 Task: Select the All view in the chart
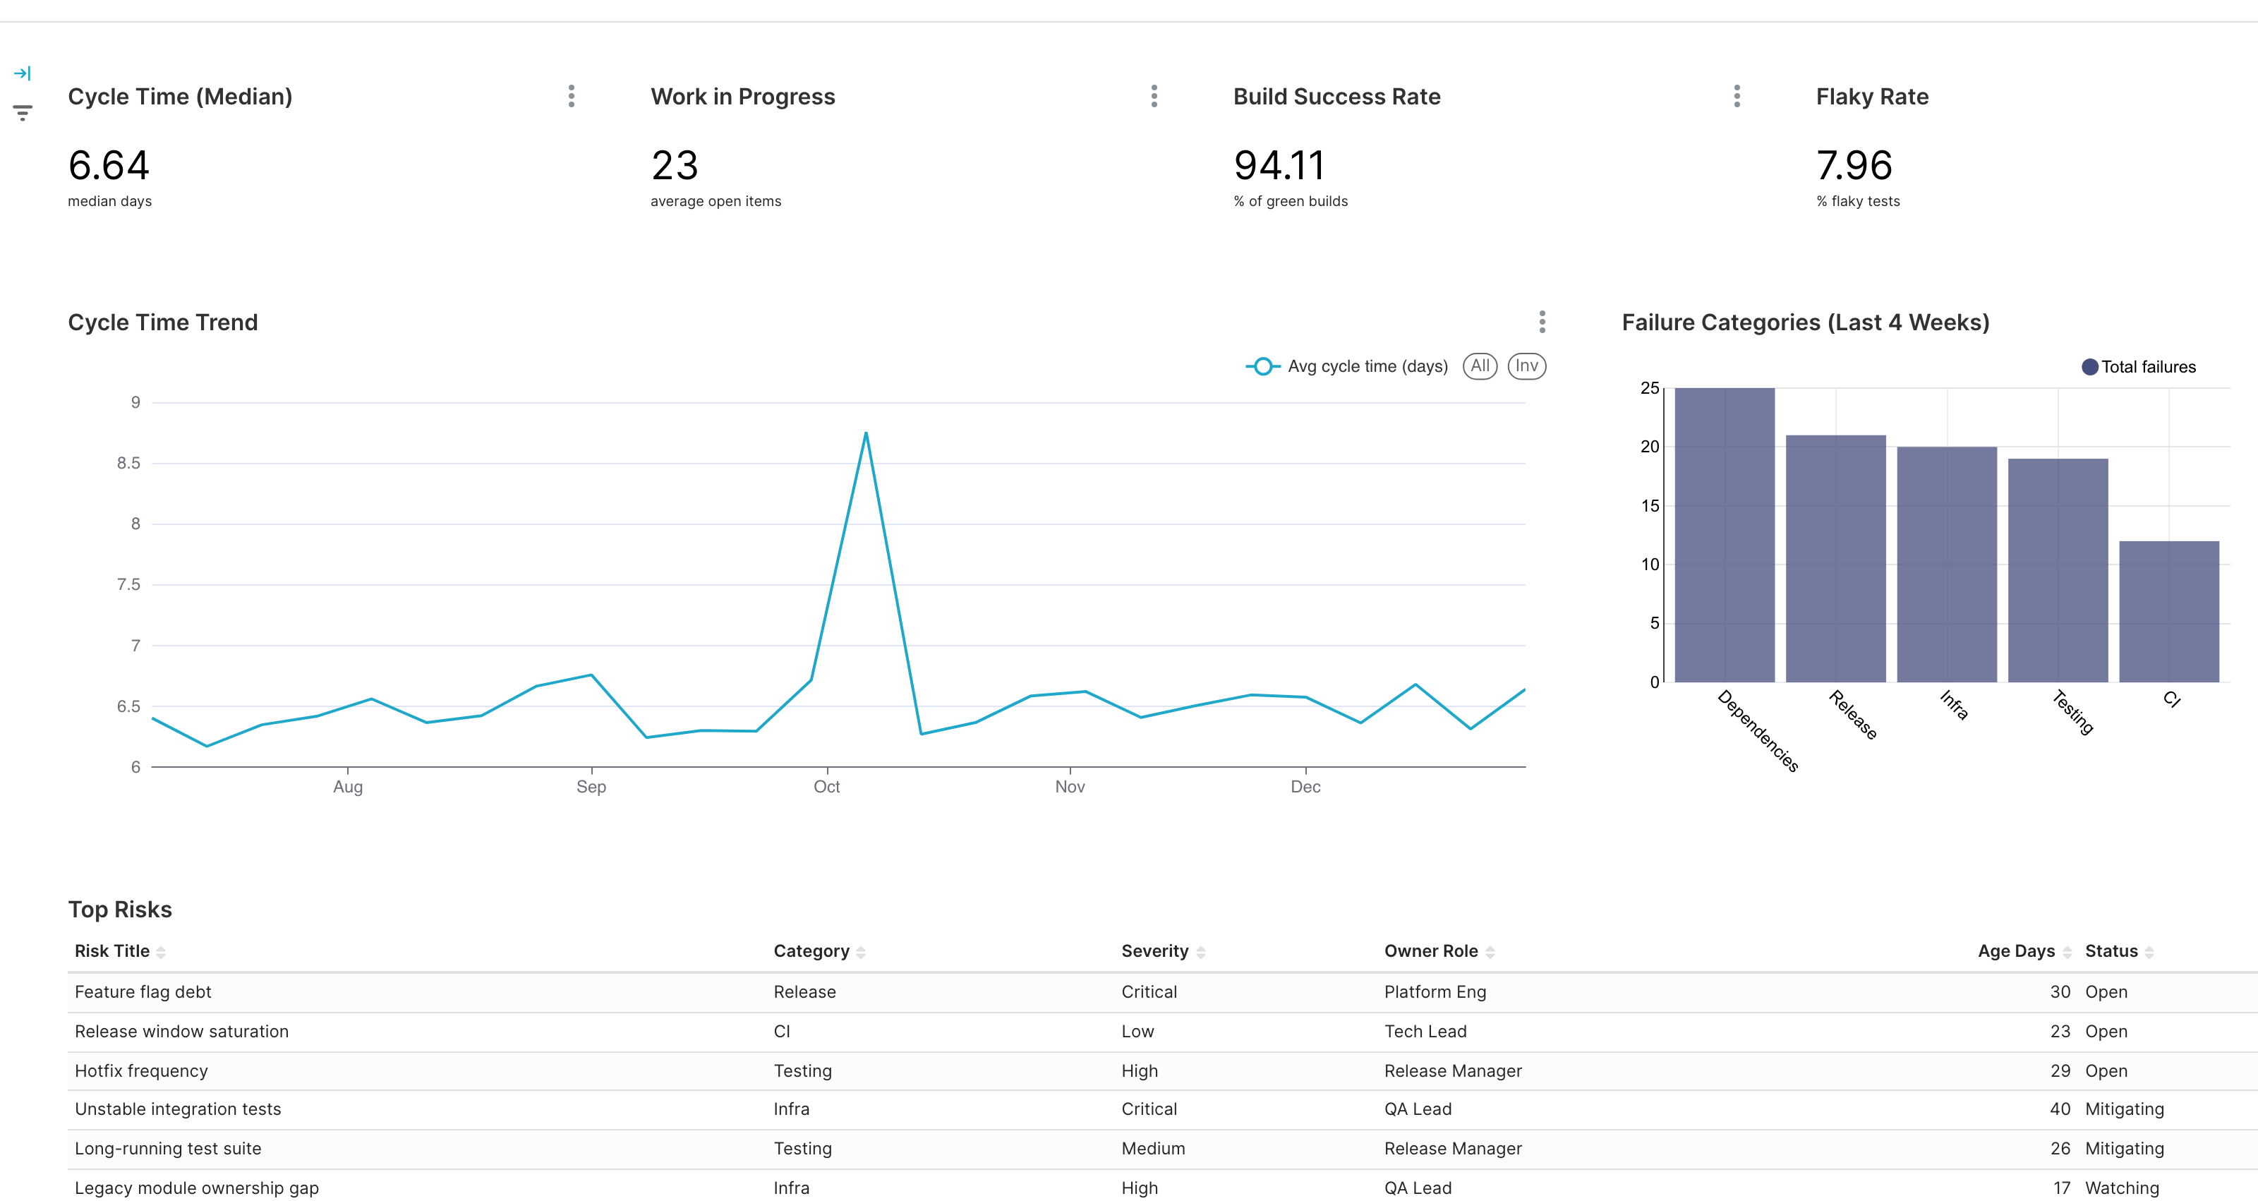1480,366
